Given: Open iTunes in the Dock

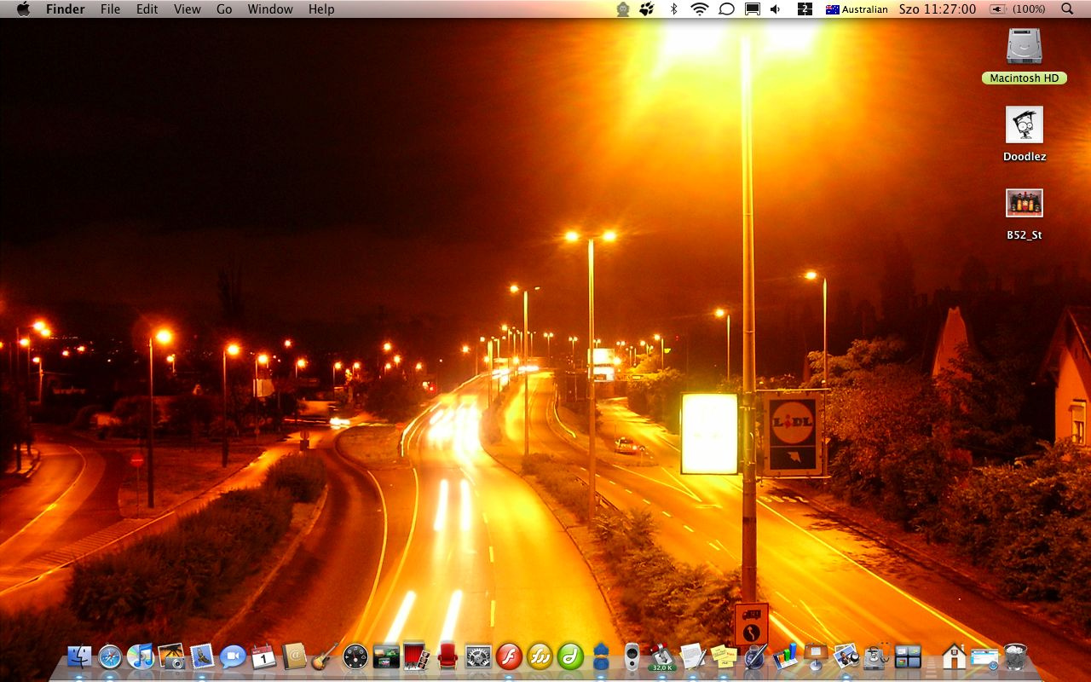Looking at the screenshot, I should [141, 656].
